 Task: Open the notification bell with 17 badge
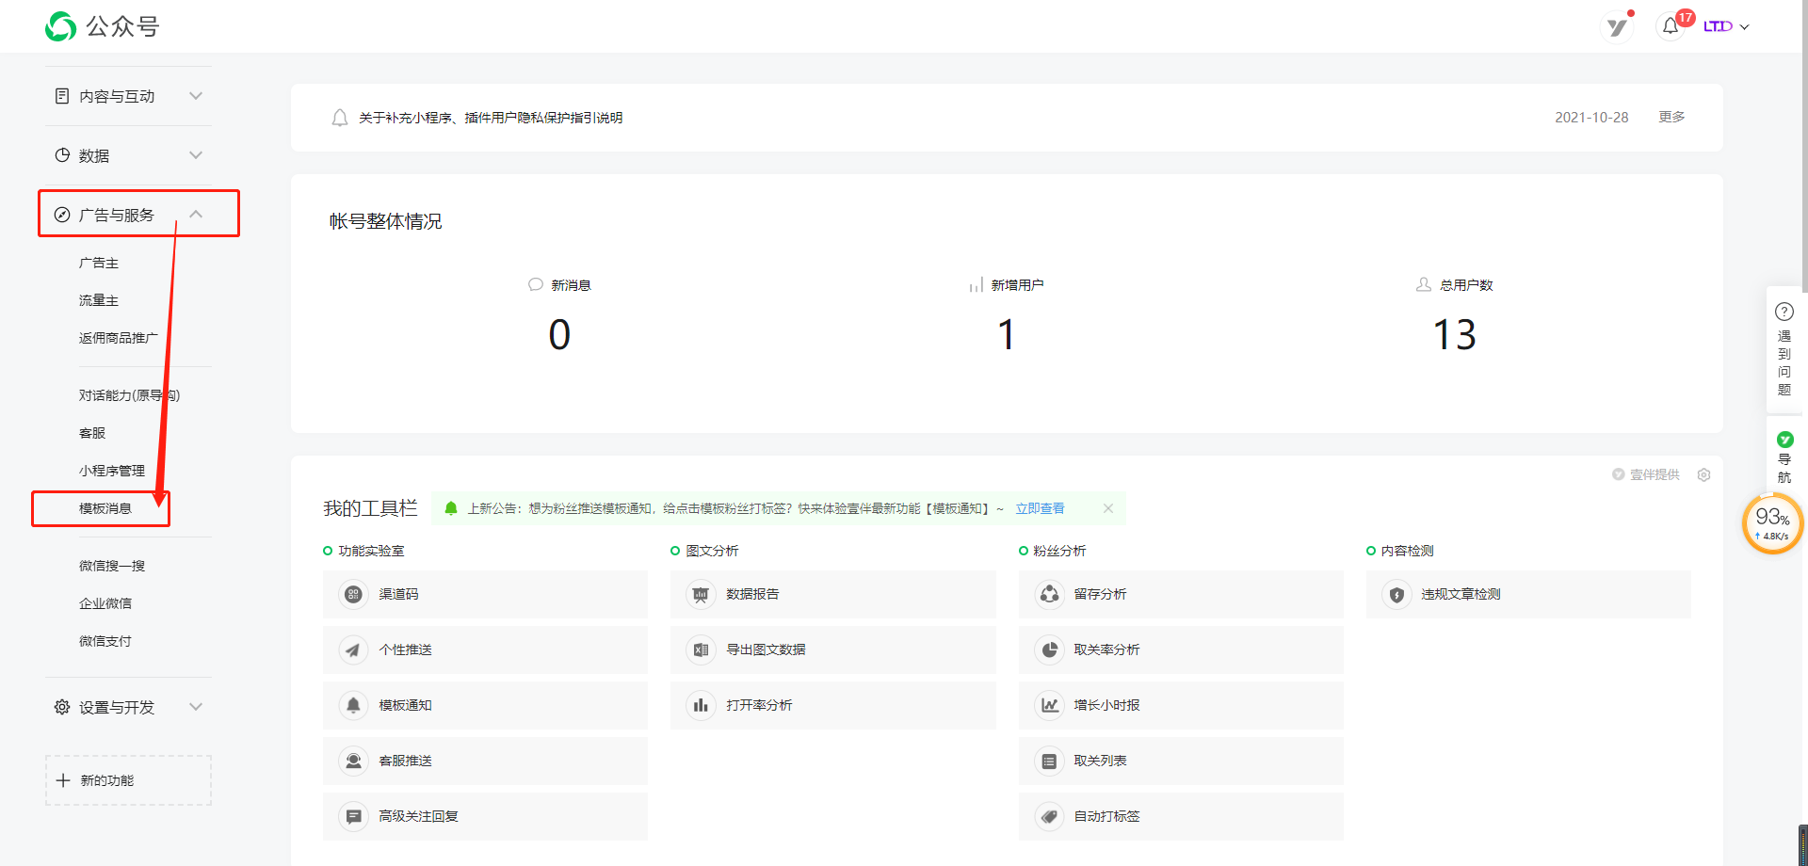1671,26
